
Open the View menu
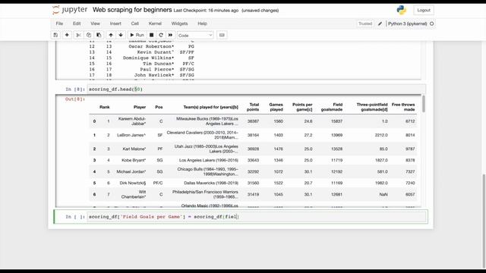95,24
